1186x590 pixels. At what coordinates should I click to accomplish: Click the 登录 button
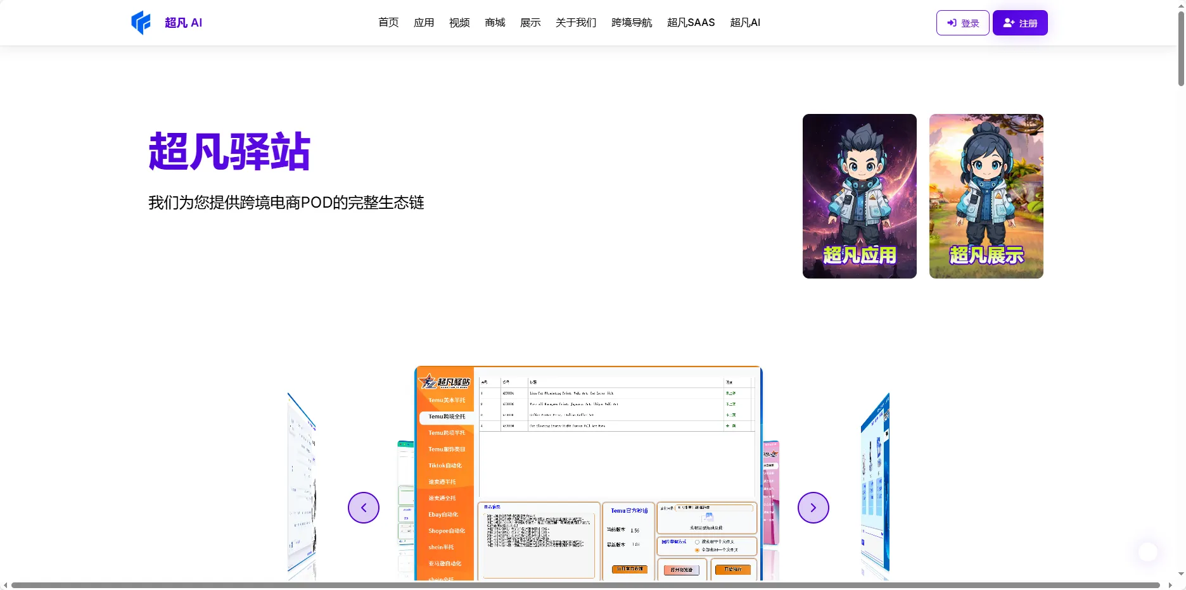(962, 23)
